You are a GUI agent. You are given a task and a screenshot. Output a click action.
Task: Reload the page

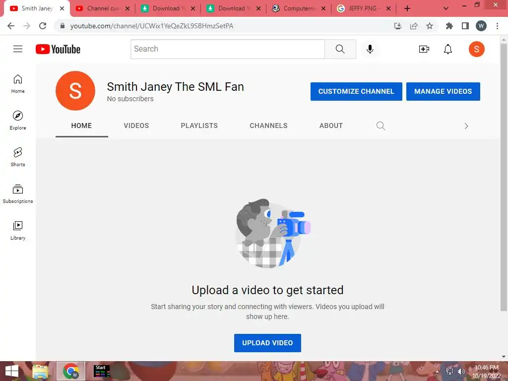(43, 26)
